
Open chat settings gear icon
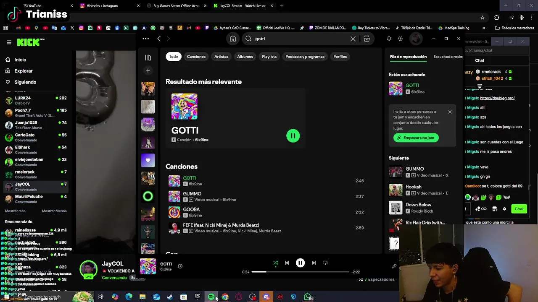[x=504, y=209]
